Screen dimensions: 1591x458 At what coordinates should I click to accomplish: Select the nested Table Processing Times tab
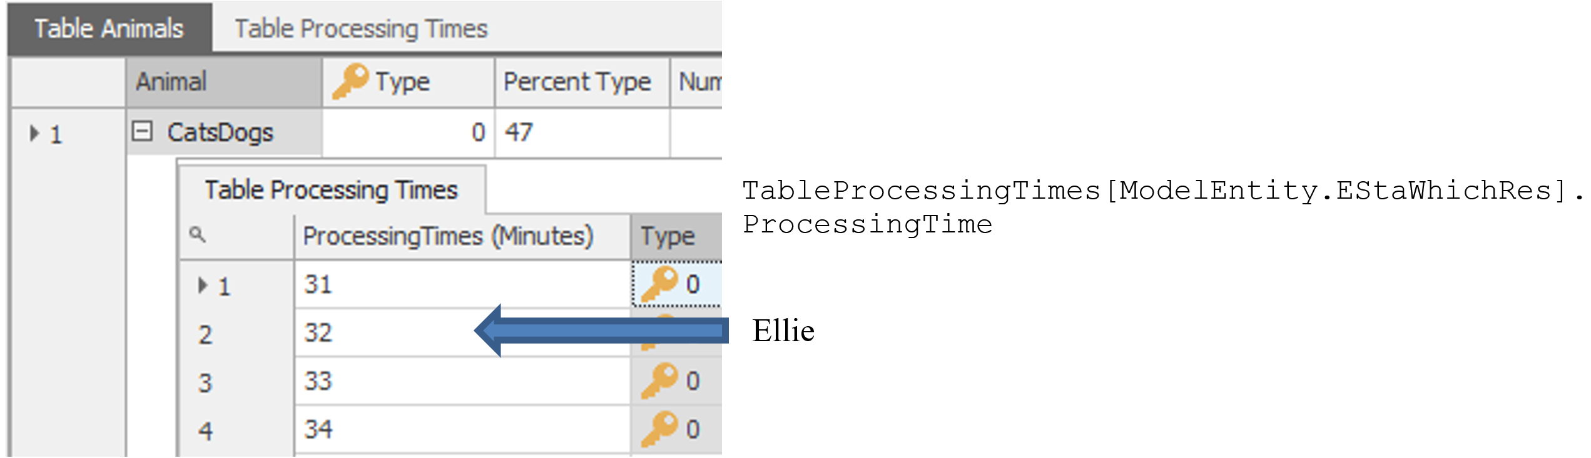[332, 190]
